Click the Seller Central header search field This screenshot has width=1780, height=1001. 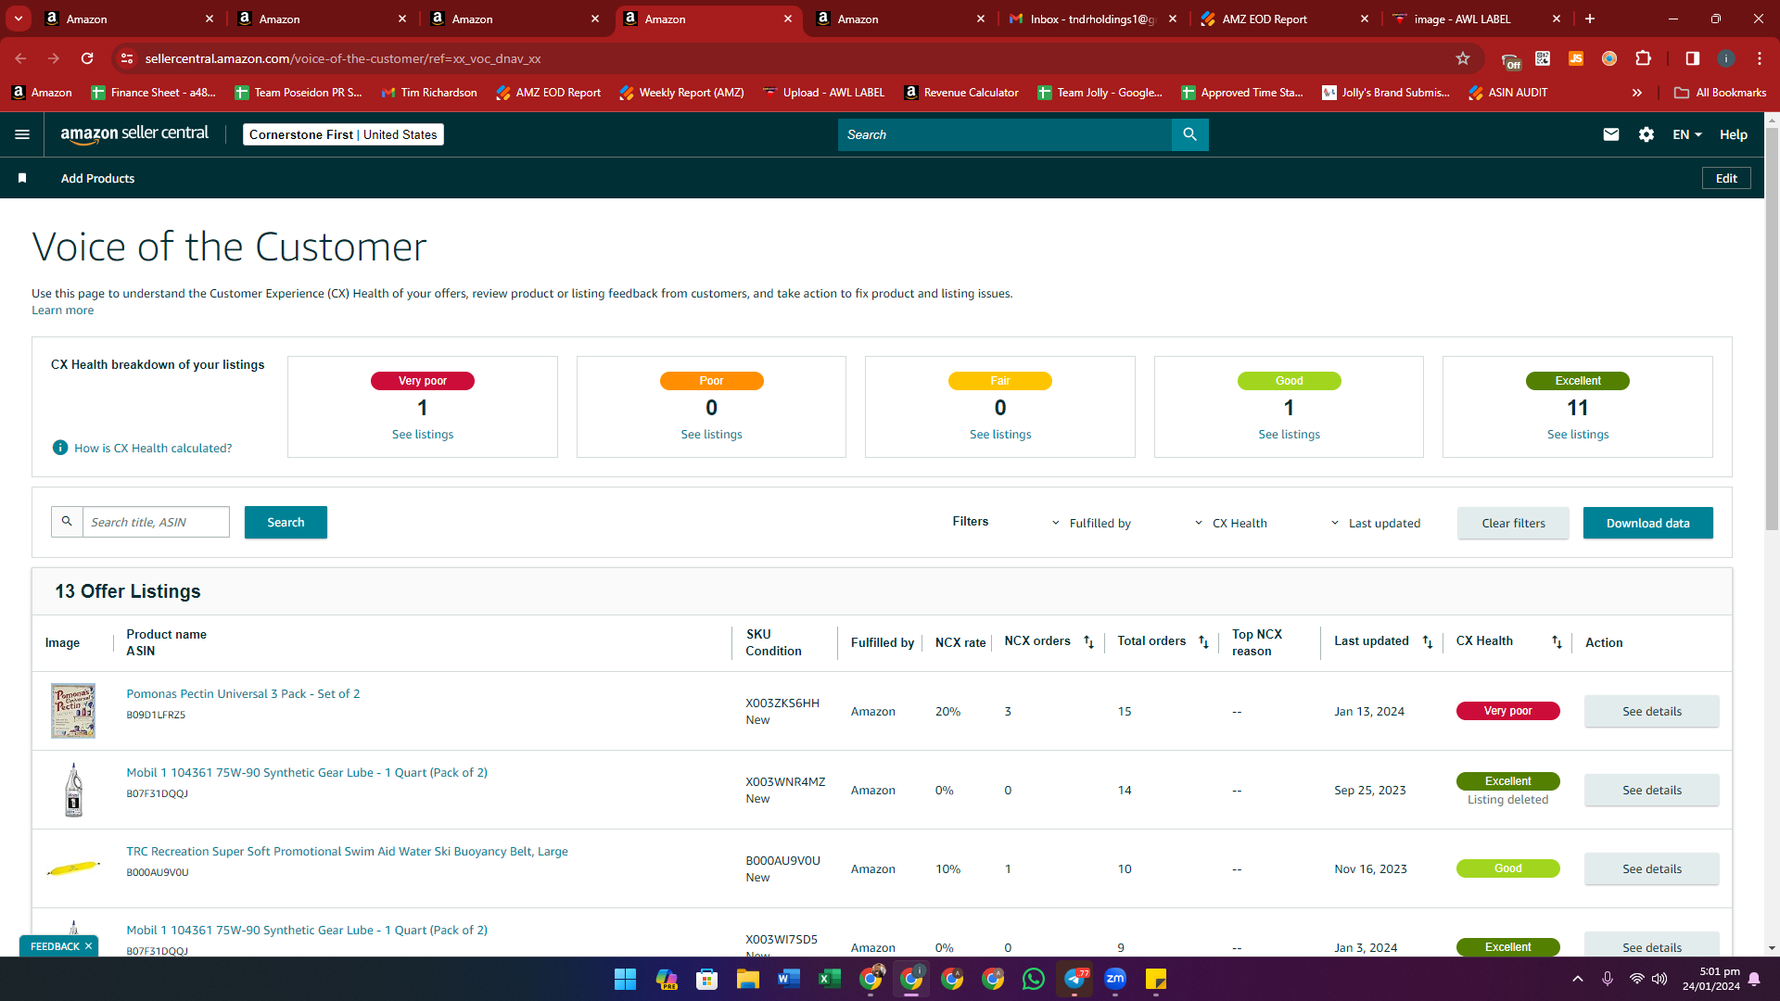click(1005, 134)
